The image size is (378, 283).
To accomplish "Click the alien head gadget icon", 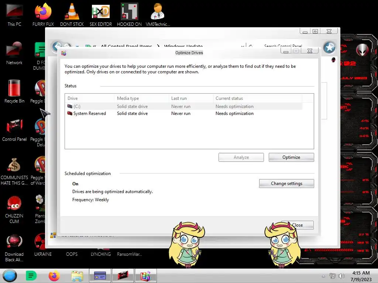I will pyautogui.click(x=362, y=50).
